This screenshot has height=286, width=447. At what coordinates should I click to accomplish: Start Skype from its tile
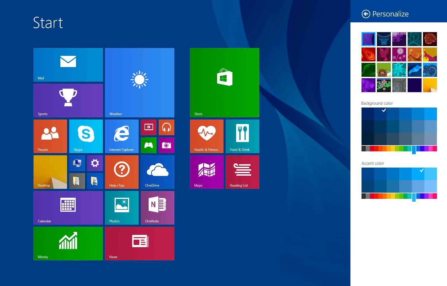86,136
